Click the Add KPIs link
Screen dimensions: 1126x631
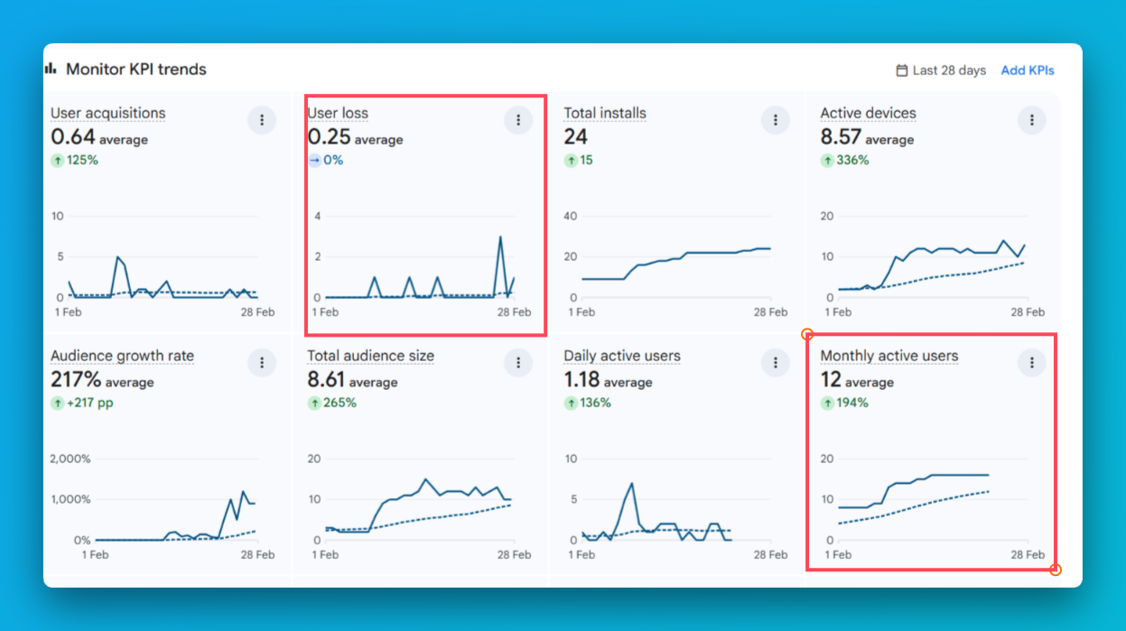click(1027, 70)
